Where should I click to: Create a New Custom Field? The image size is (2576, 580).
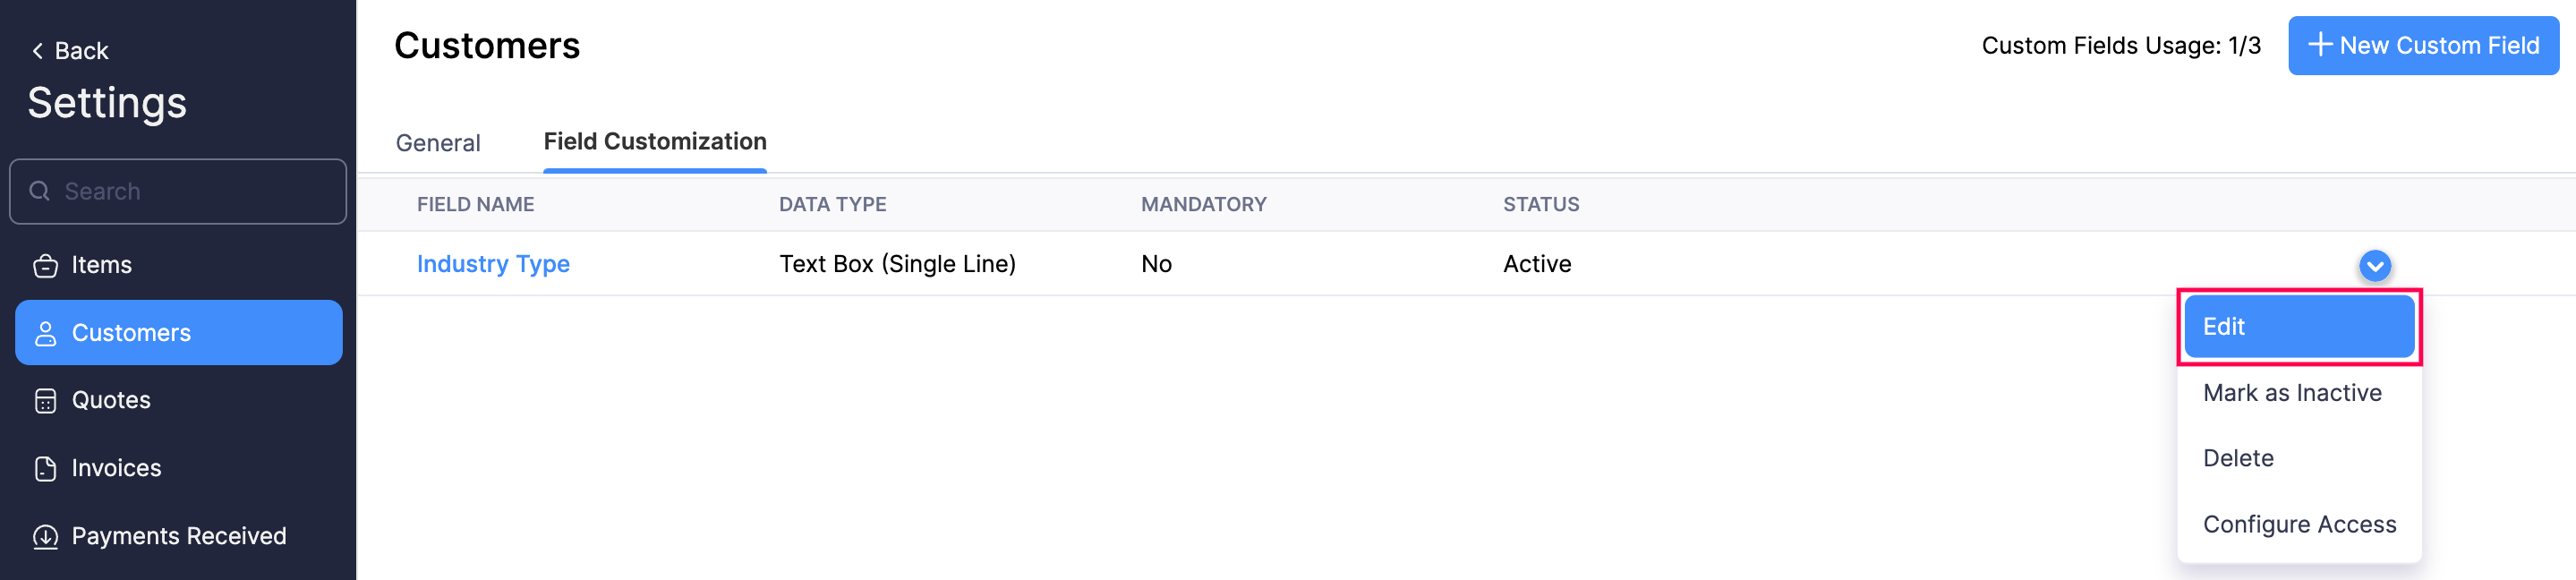point(2423,45)
